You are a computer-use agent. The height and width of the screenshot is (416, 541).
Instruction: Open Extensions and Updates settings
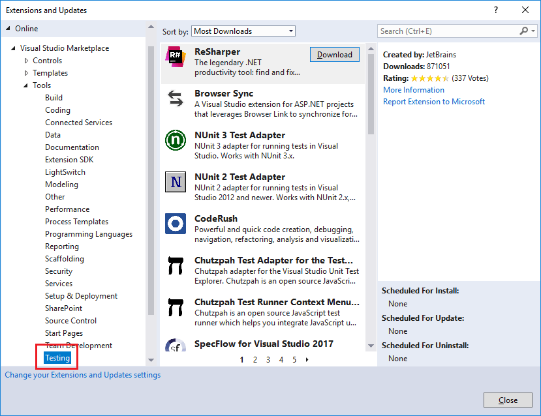tap(82, 375)
